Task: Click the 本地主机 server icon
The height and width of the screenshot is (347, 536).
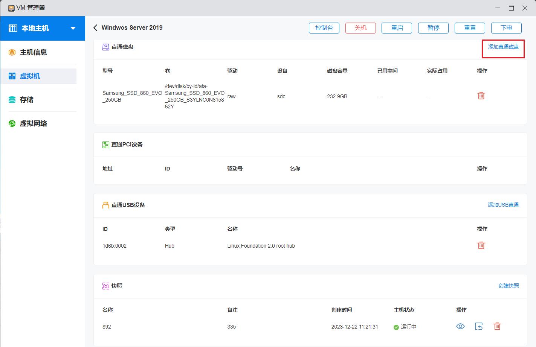Action: 13,28
